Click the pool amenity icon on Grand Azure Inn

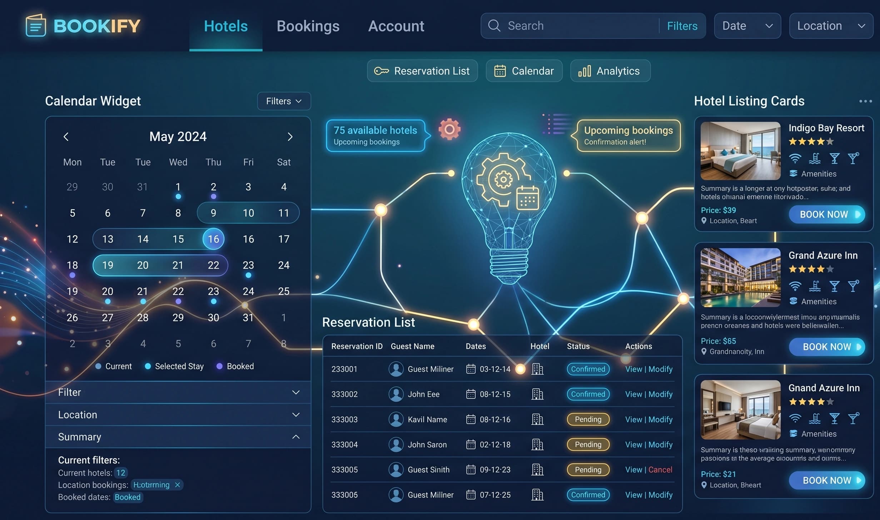815,286
